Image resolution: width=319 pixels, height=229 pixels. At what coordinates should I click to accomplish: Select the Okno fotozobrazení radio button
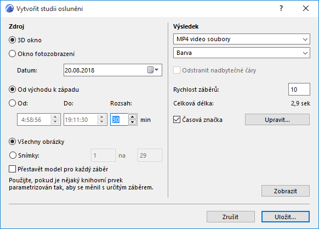(x=12, y=54)
